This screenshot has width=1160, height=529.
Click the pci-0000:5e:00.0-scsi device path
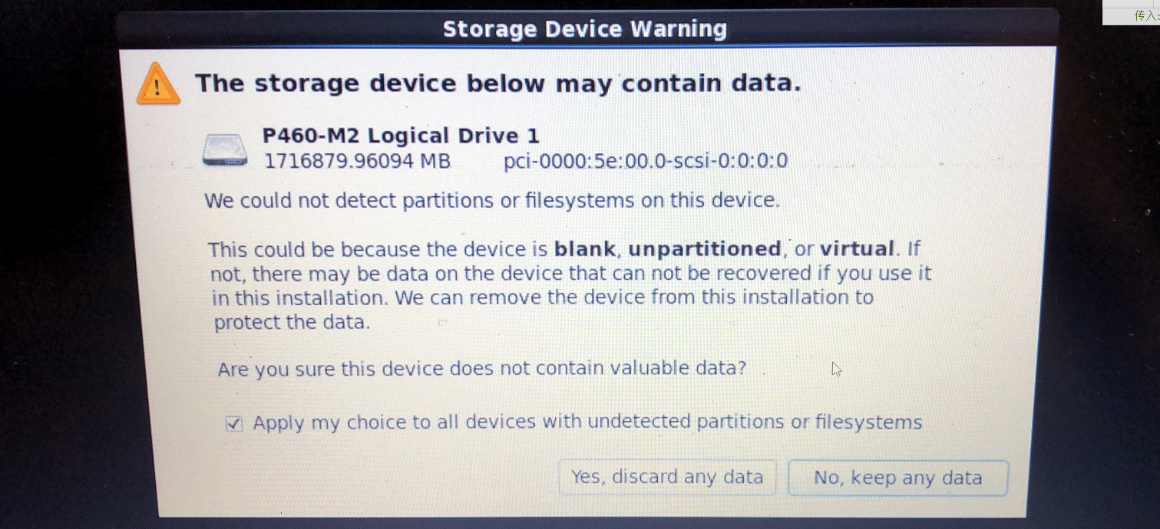[x=645, y=162]
